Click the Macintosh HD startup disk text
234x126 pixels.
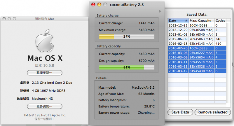(x=43, y=99)
